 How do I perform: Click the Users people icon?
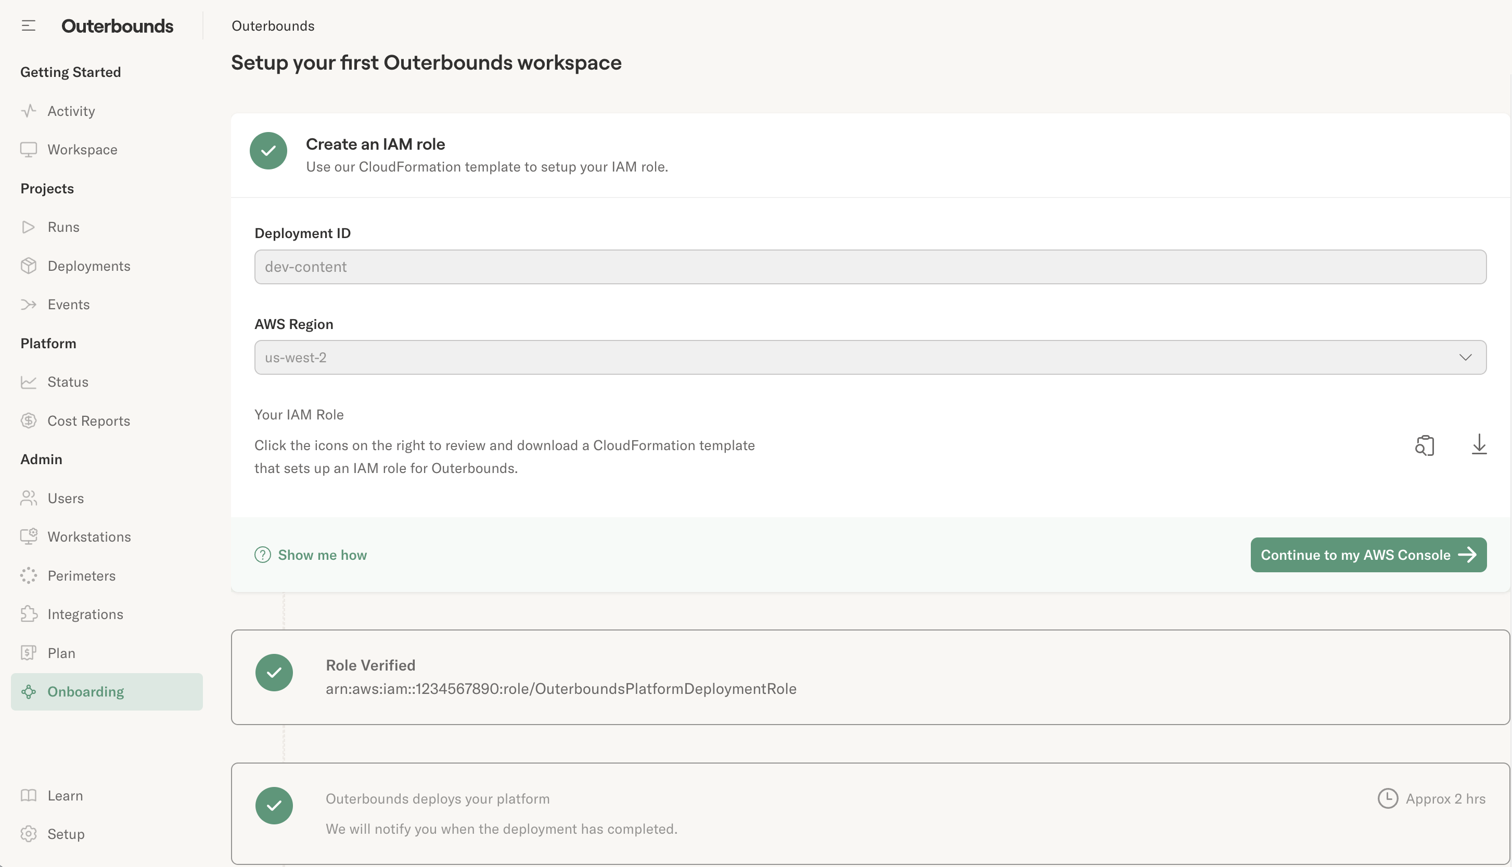click(x=29, y=498)
